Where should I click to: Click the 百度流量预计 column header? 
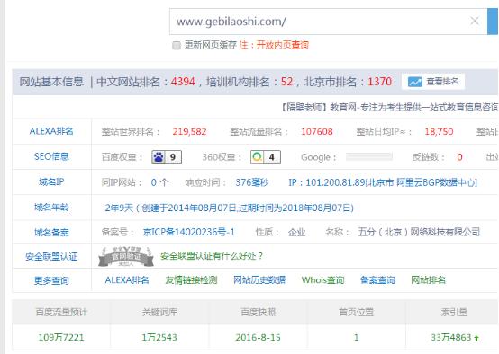[61, 312]
